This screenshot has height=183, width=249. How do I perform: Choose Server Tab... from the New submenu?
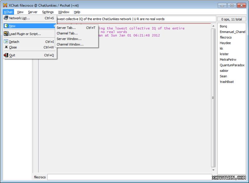pos(66,28)
